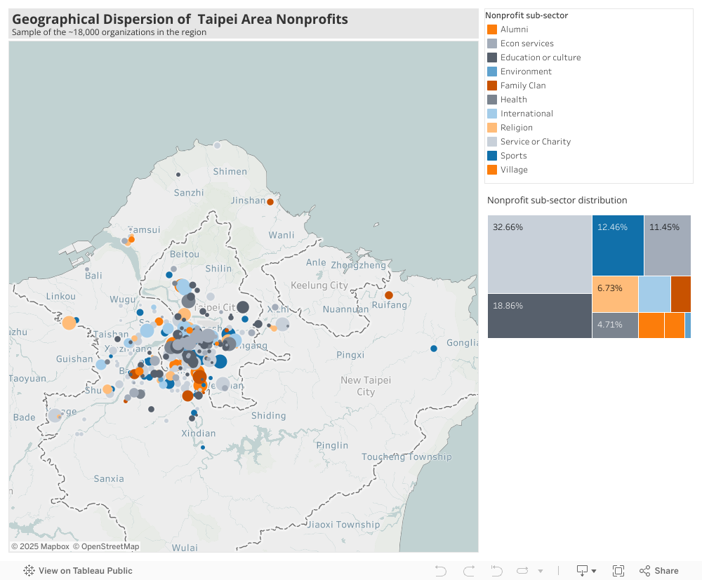This screenshot has width=702, height=580.
Task: Click the Redo arrow icon
Action: pos(468,571)
